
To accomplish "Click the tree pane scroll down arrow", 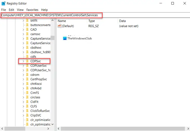I will pos(52,124).
